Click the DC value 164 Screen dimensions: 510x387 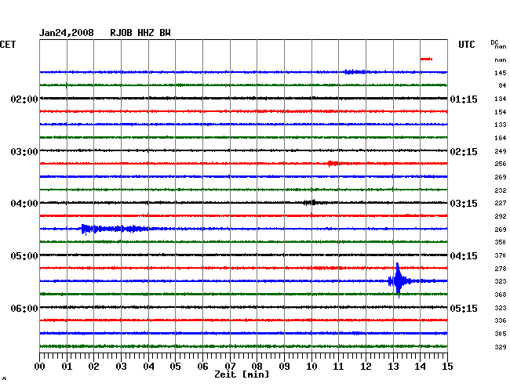pyautogui.click(x=501, y=138)
